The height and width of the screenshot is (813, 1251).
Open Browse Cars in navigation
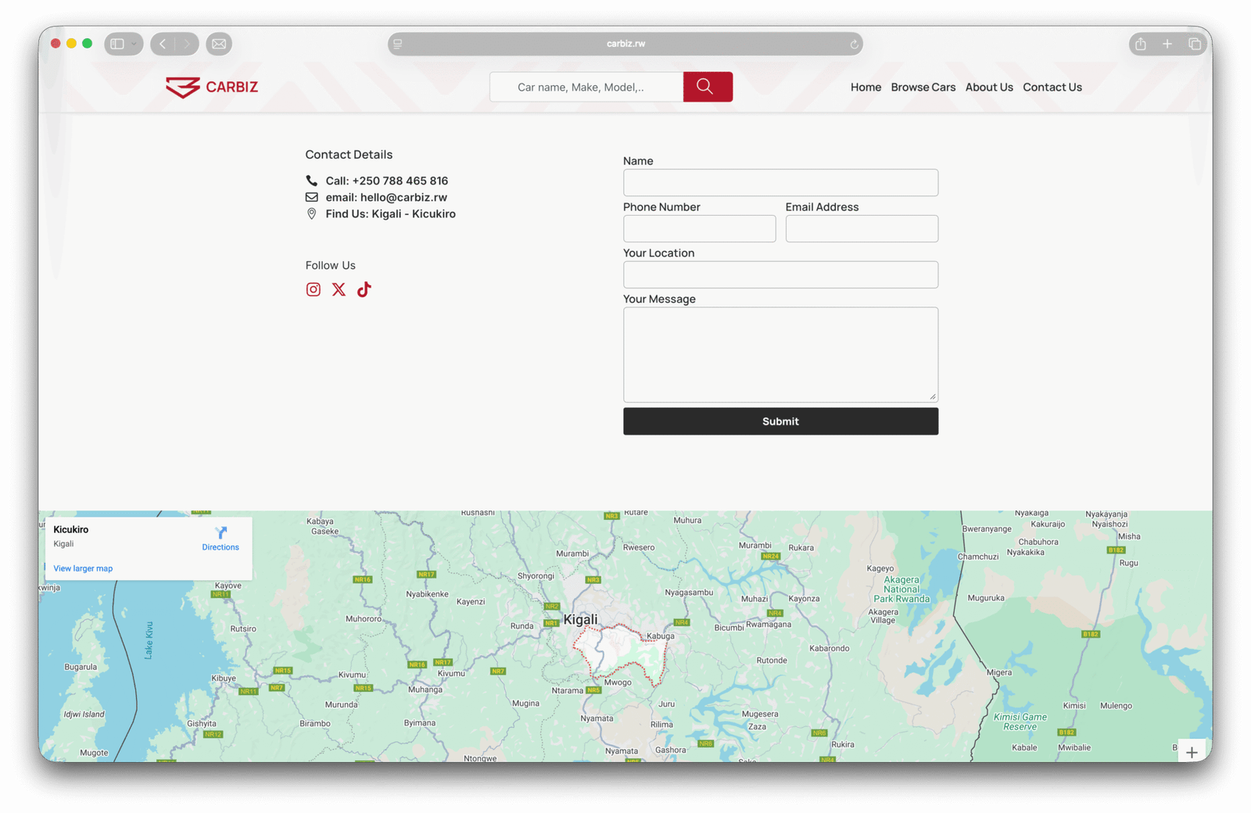[923, 88]
